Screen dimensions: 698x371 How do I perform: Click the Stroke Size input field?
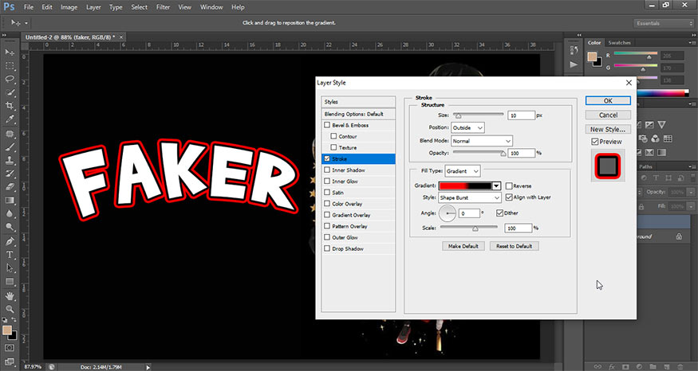coord(521,115)
